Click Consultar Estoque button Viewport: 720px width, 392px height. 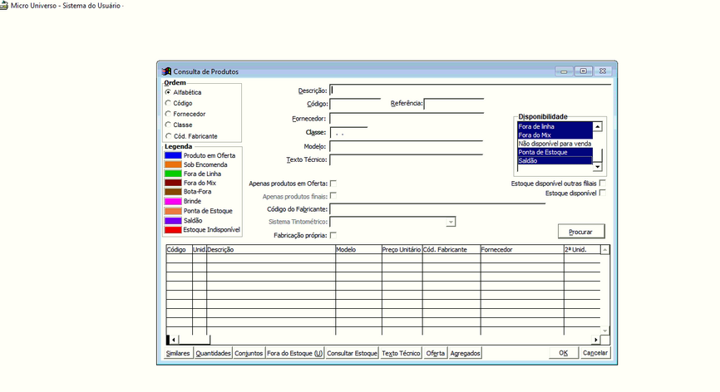[x=352, y=353]
